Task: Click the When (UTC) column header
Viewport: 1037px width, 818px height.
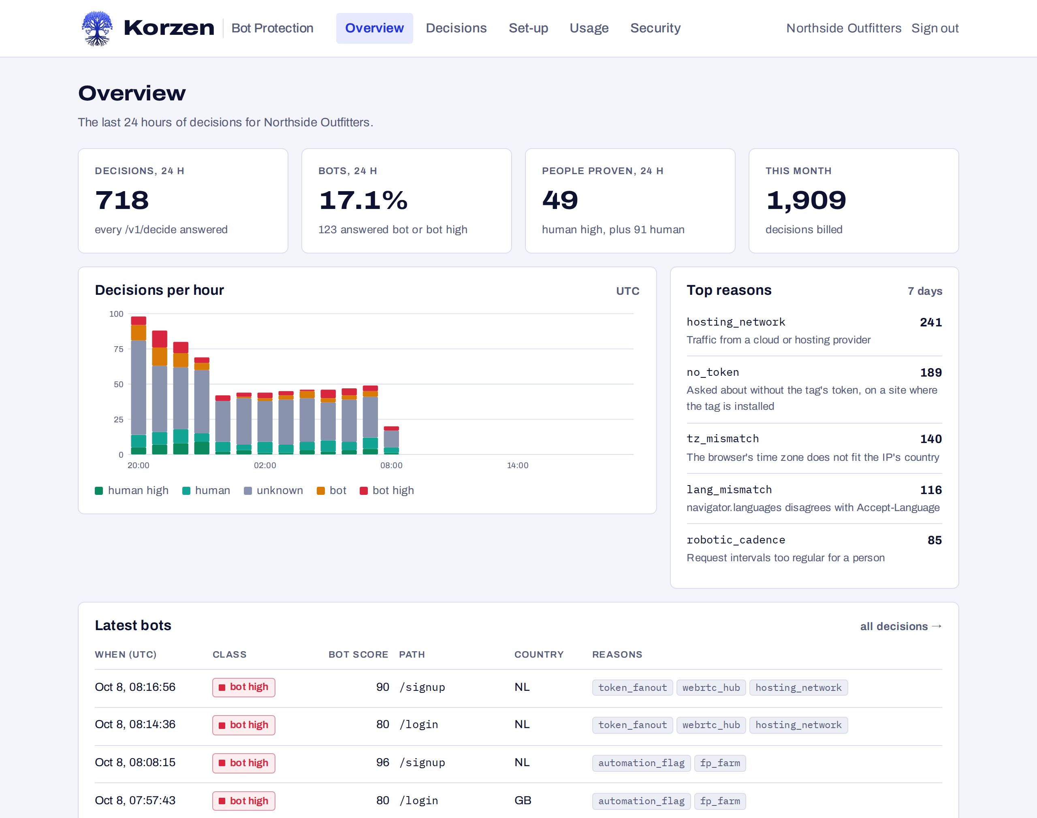Action: pyautogui.click(x=126, y=655)
